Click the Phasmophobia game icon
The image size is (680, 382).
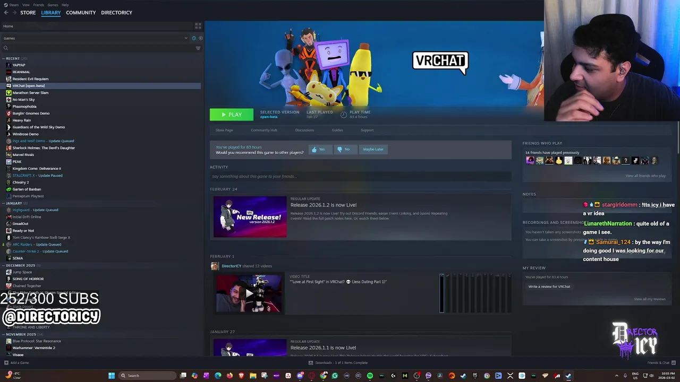tap(8, 106)
